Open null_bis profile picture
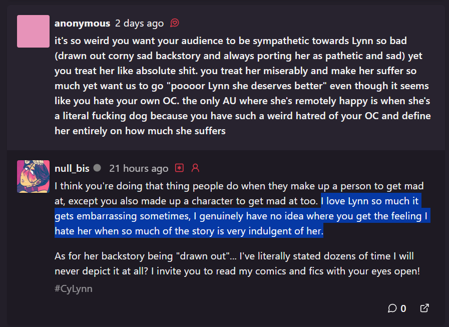 click(33, 177)
